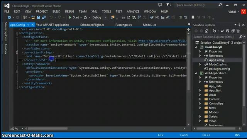Open the XML menu
The image size is (247, 139).
94,12
